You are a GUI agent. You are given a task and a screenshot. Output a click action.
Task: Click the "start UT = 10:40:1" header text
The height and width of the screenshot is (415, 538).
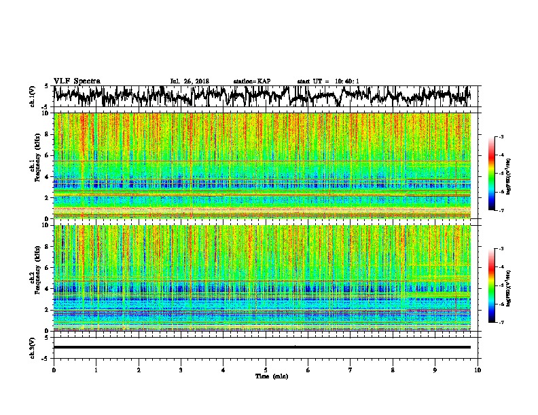(x=328, y=81)
